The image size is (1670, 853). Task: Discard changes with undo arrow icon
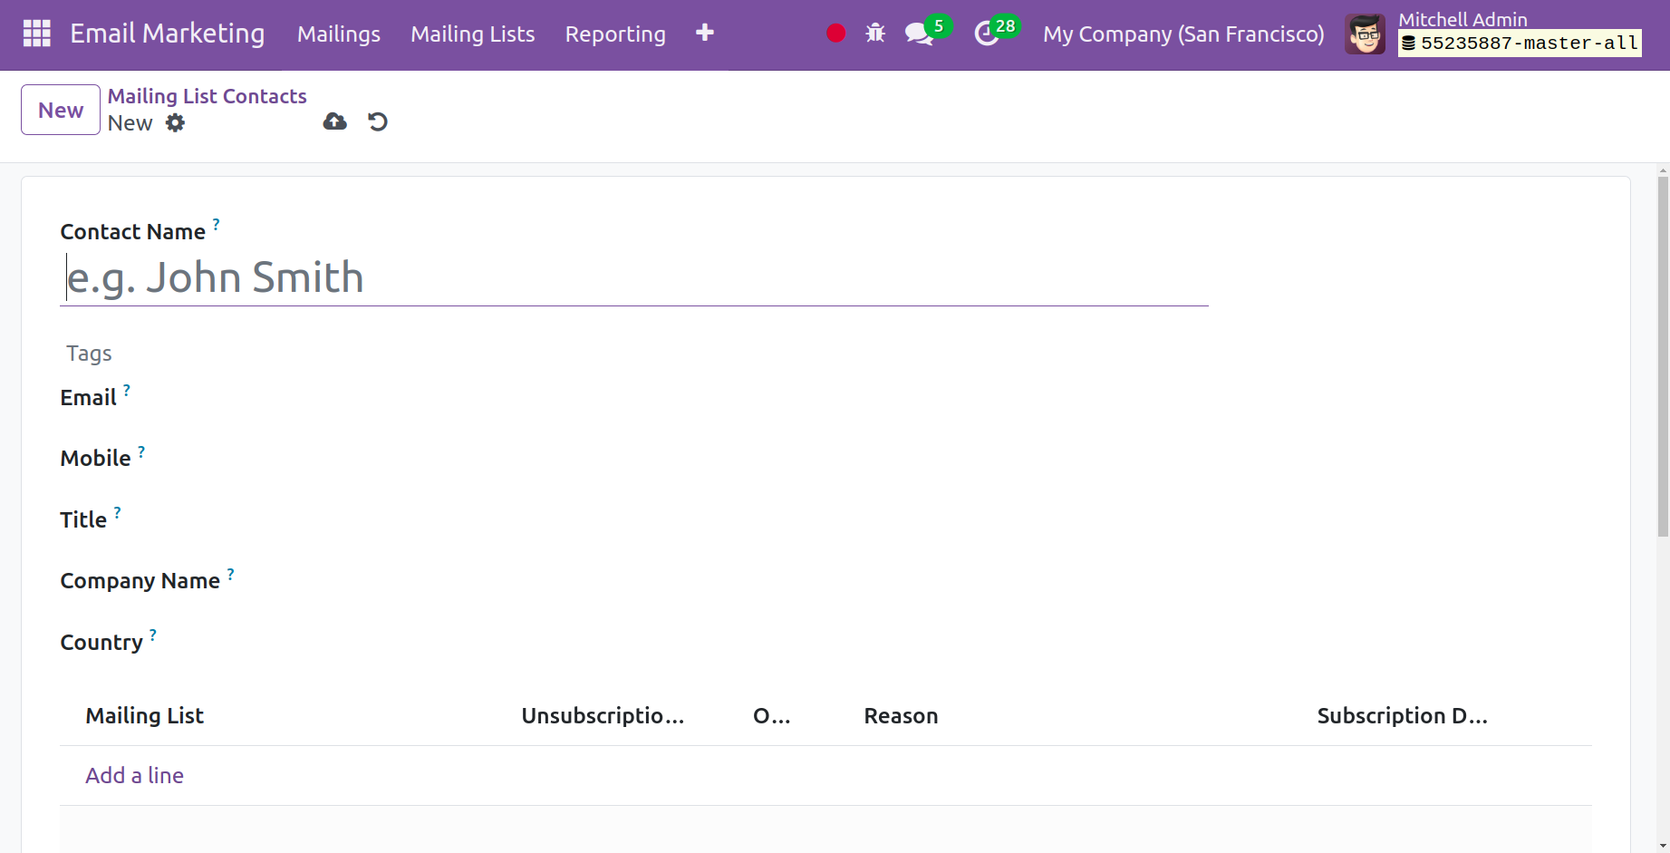378,121
